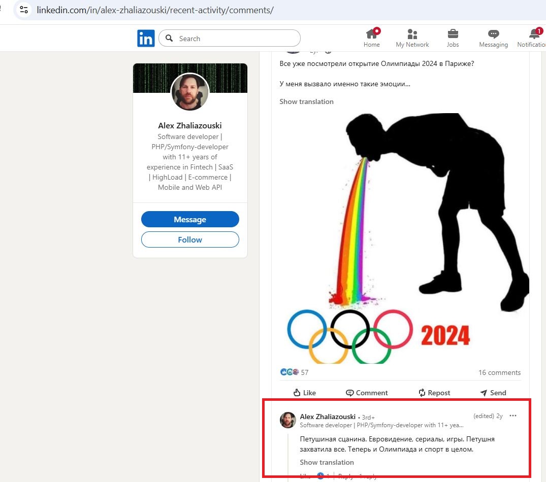Click the headline text on the sidebar profile card

190,162
